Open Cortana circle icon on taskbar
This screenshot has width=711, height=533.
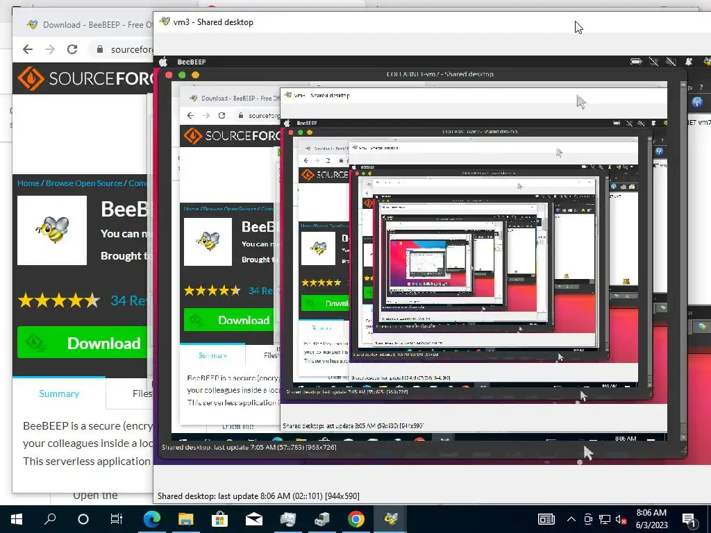83,519
